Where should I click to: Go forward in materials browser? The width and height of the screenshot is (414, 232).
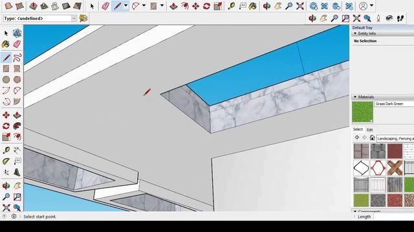pos(365,137)
